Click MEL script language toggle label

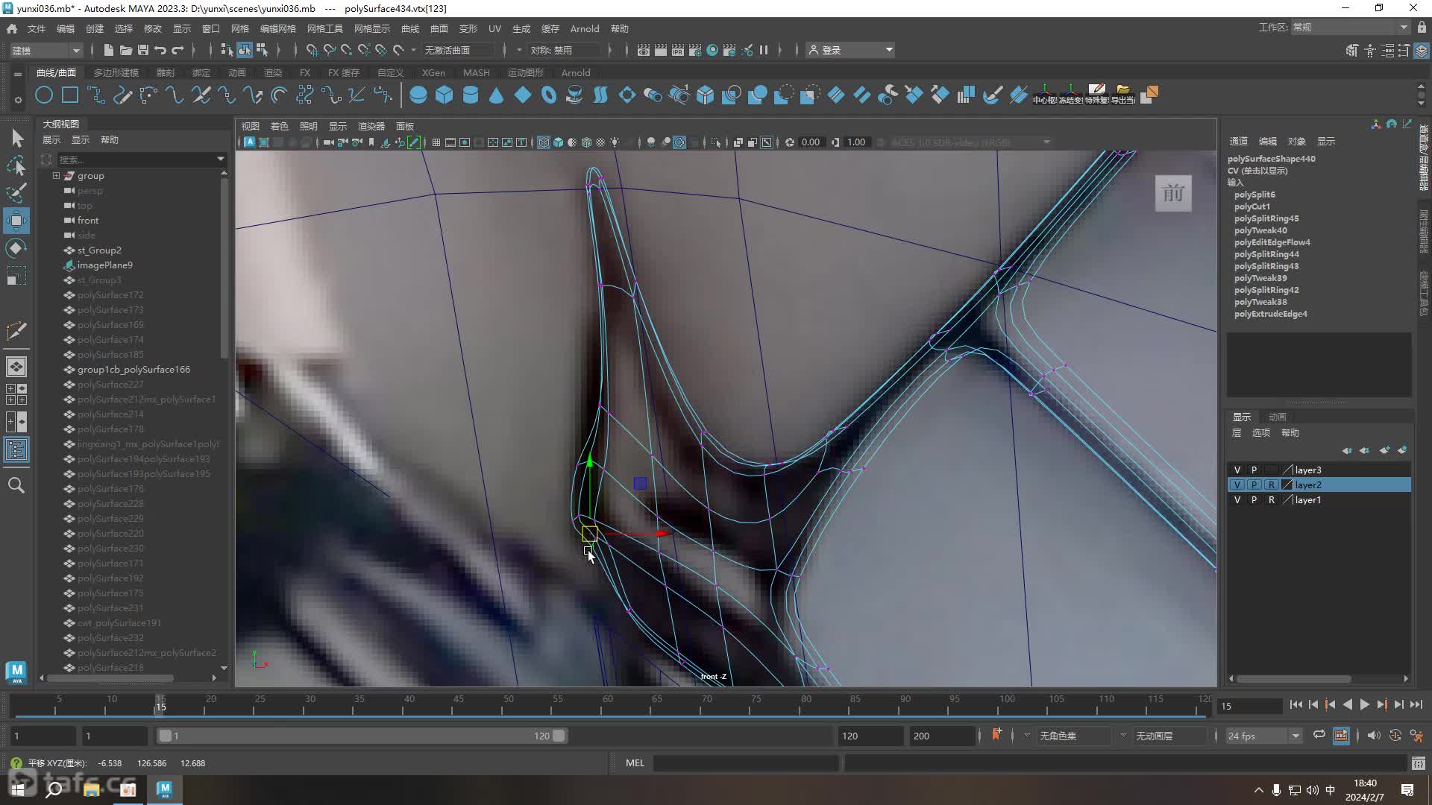[635, 763]
